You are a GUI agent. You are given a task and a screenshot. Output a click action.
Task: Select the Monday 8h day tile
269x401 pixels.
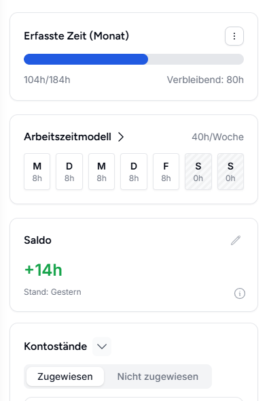coord(37,172)
